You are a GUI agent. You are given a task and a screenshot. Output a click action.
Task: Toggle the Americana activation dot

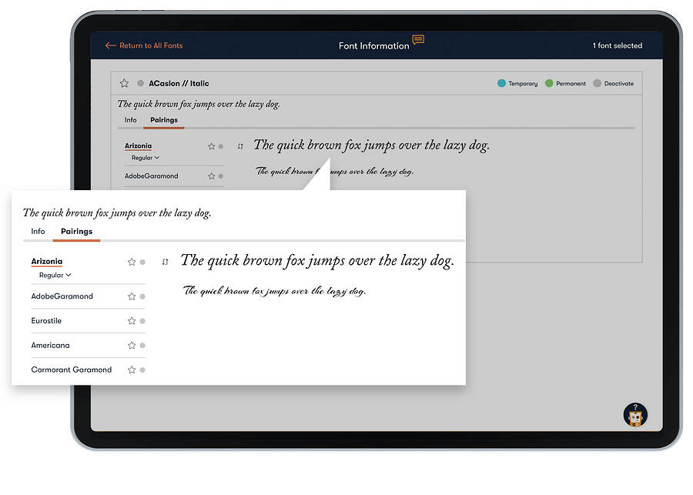(x=142, y=345)
